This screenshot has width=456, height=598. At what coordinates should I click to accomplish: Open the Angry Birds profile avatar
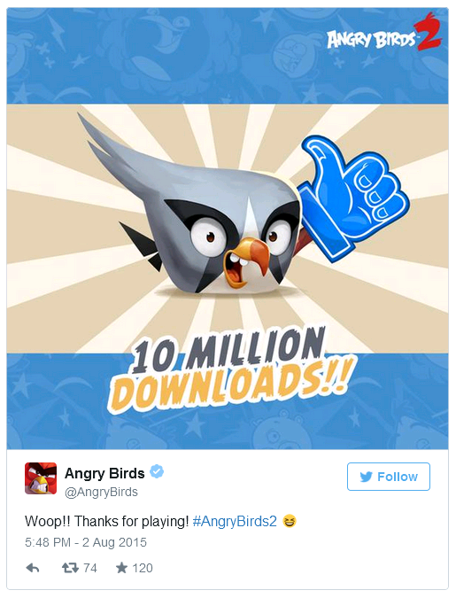point(41,478)
